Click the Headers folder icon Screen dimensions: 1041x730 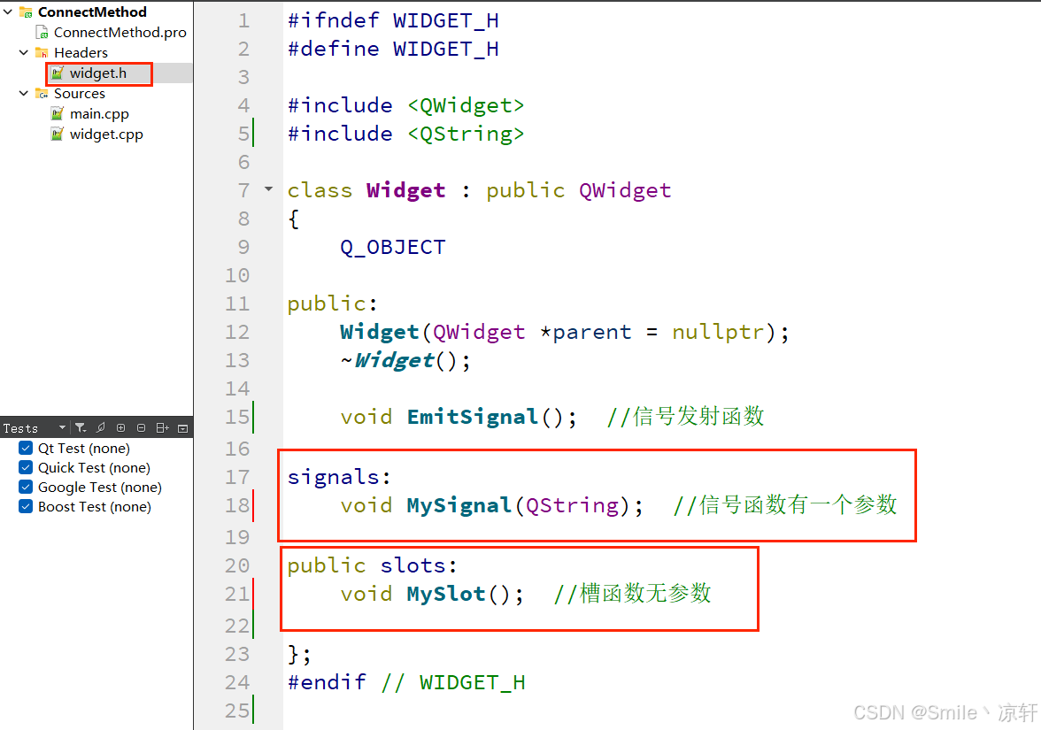pos(42,52)
